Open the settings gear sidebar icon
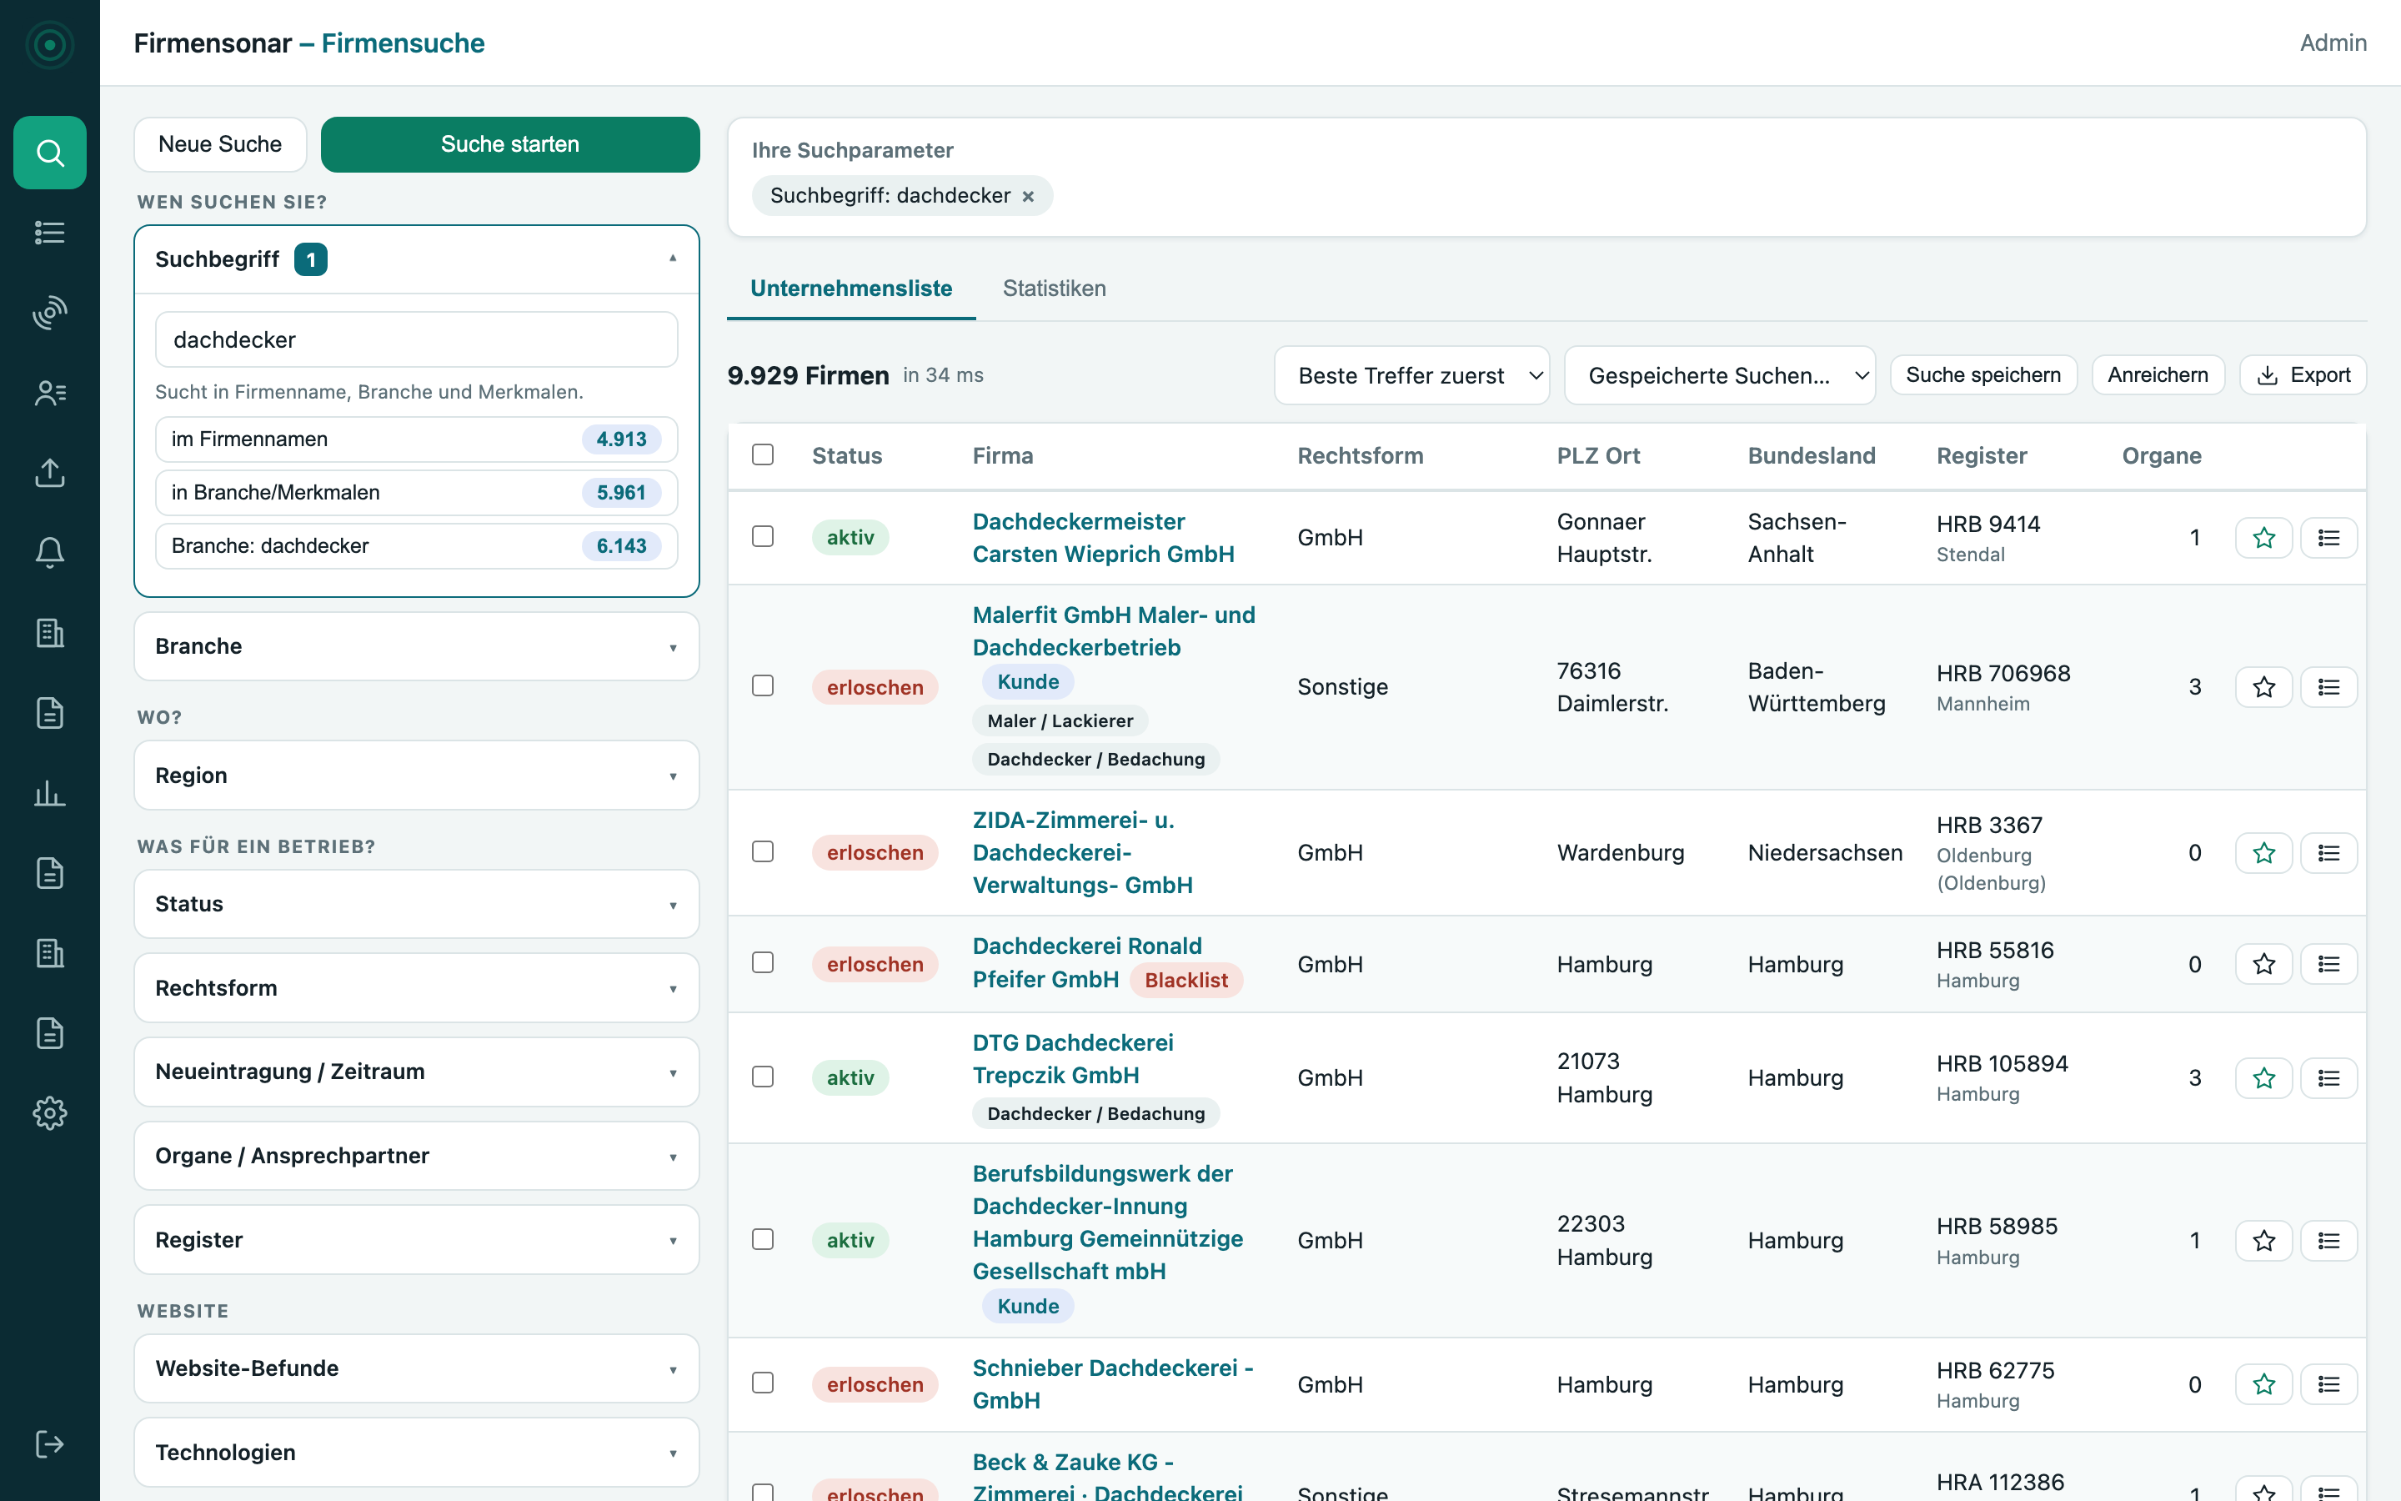 (x=50, y=1113)
